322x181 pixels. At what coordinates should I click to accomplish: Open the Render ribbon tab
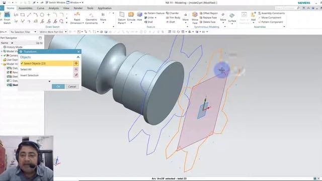(78, 8)
